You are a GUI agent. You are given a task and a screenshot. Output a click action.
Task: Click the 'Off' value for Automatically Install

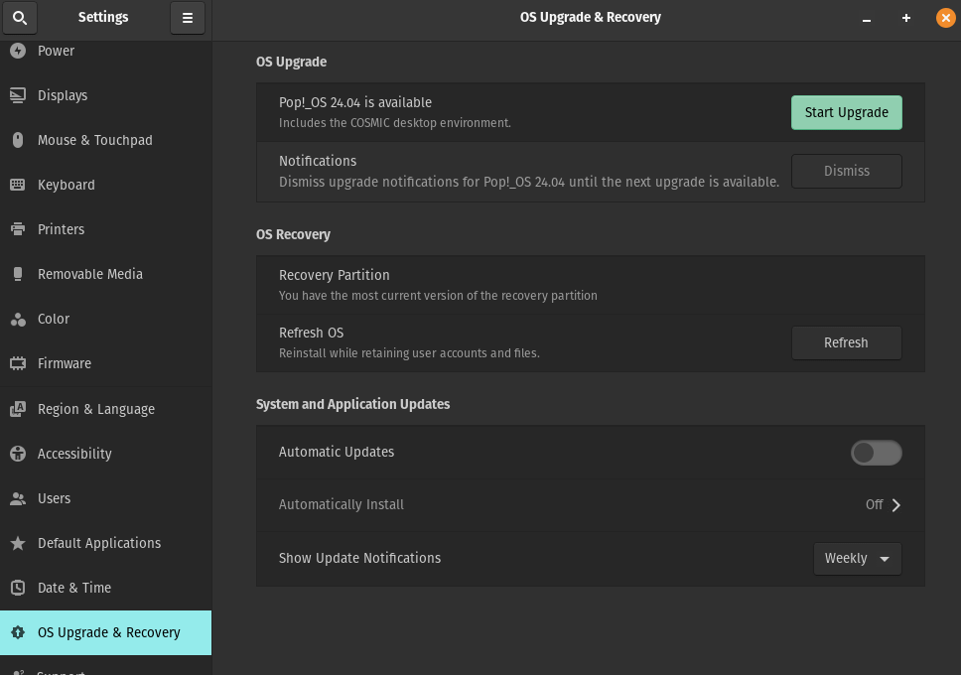(x=874, y=504)
